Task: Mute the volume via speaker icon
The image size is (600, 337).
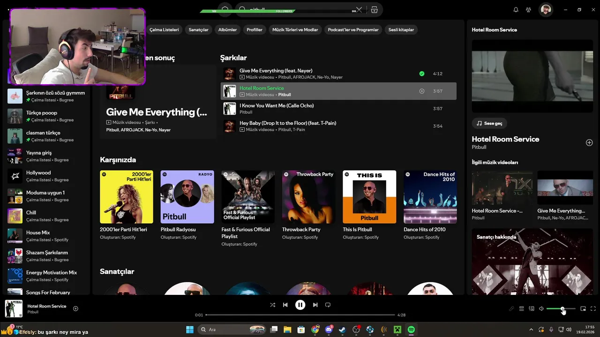Action: coord(541,309)
